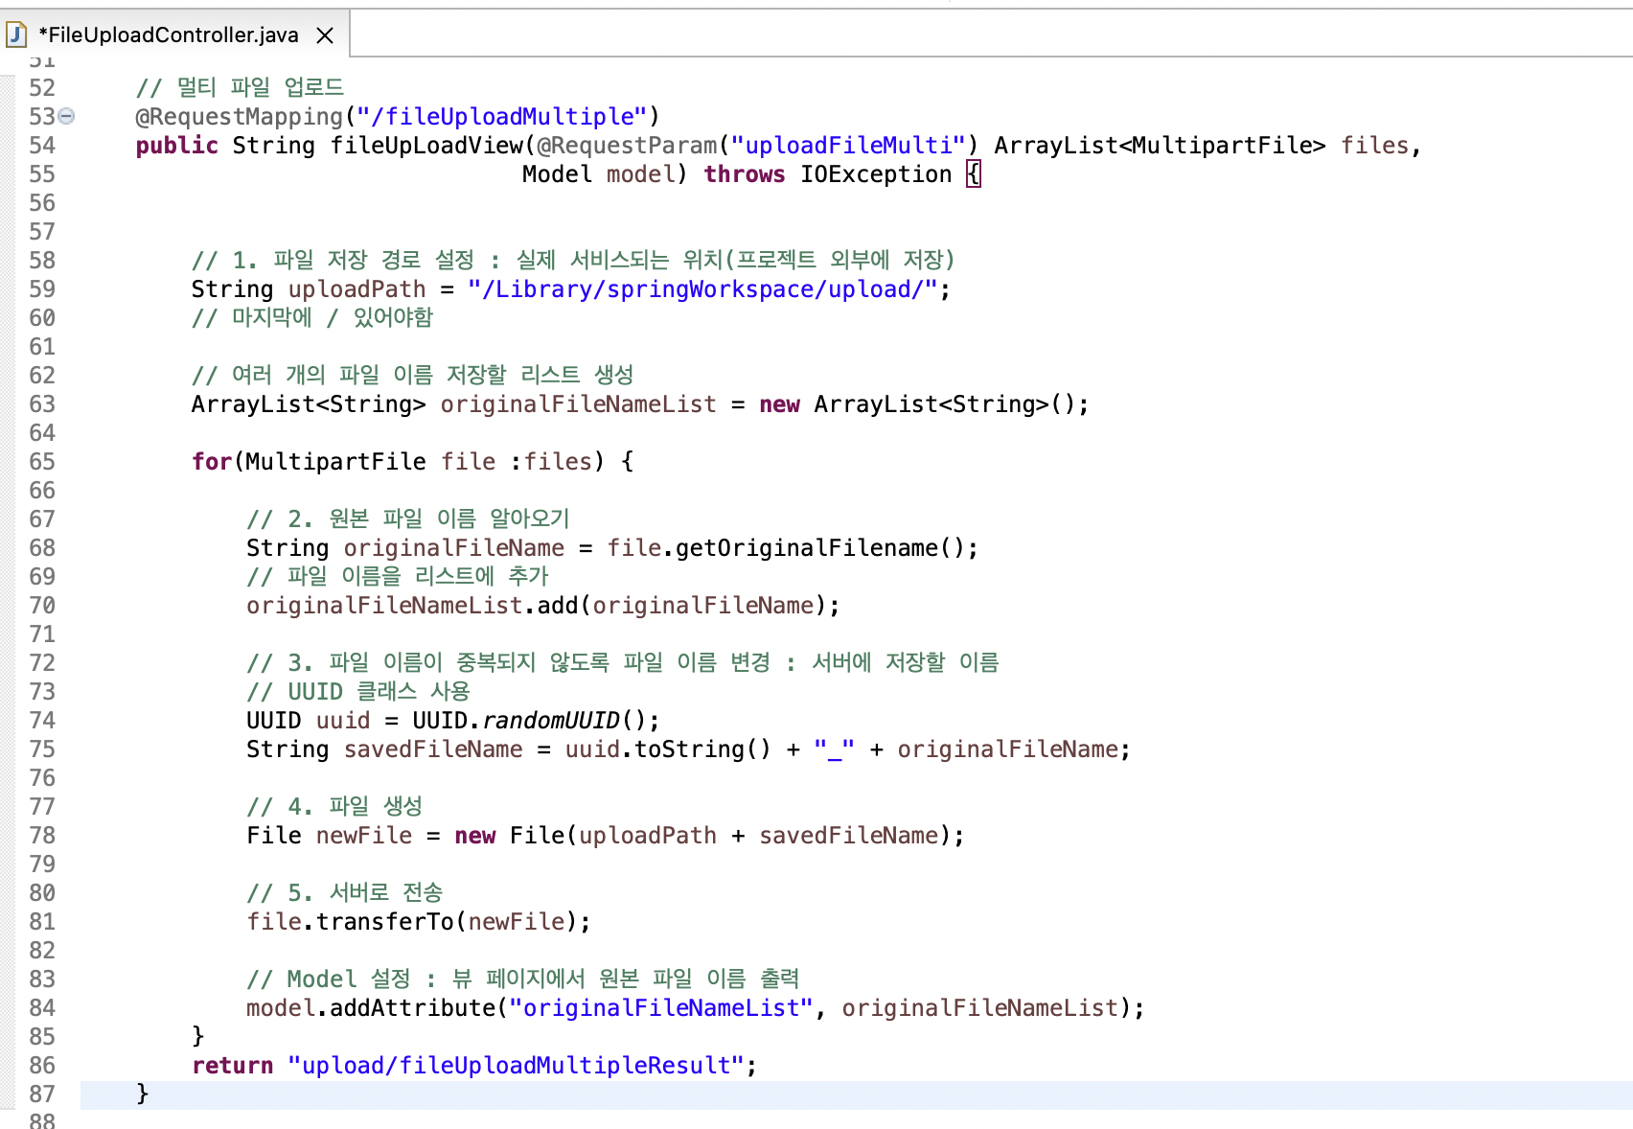Click savedFileName variable on line 75

click(x=432, y=749)
